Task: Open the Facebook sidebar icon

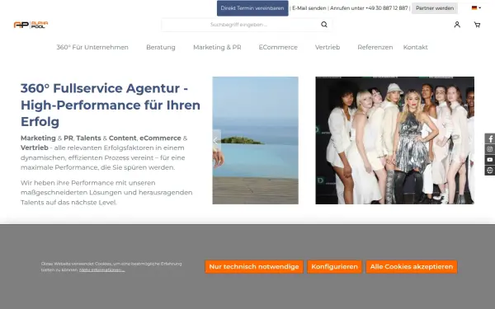Action: 490,138
